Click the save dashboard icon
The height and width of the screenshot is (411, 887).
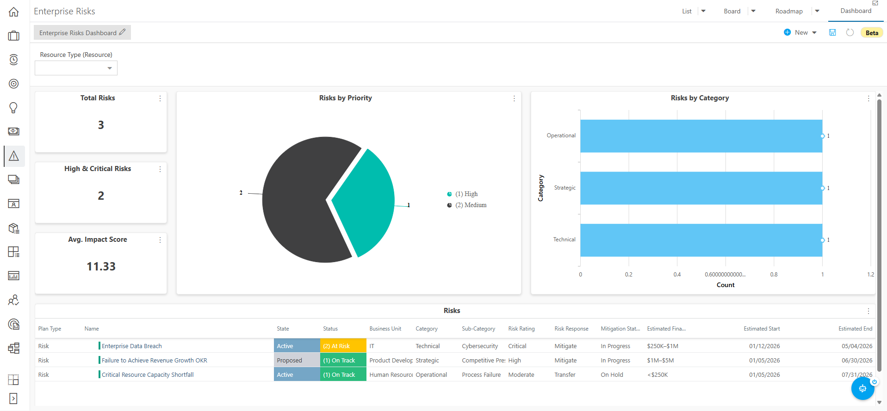click(832, 32)
